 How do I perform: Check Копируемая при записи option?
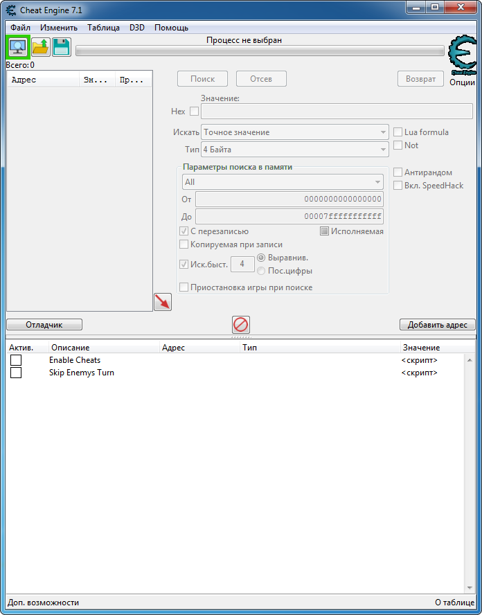click(184, 244)
